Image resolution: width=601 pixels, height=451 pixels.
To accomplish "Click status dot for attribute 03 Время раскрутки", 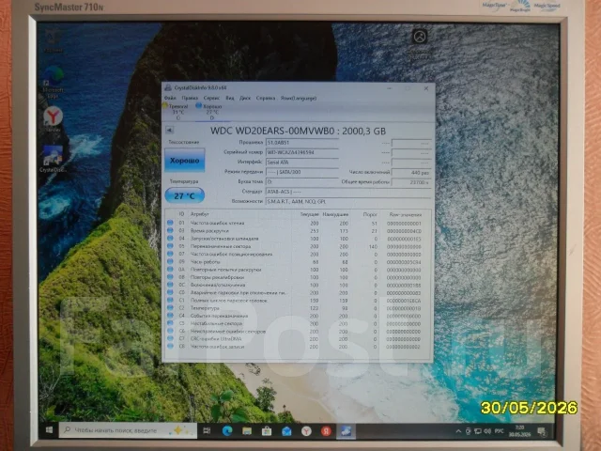I will point(170,230).
